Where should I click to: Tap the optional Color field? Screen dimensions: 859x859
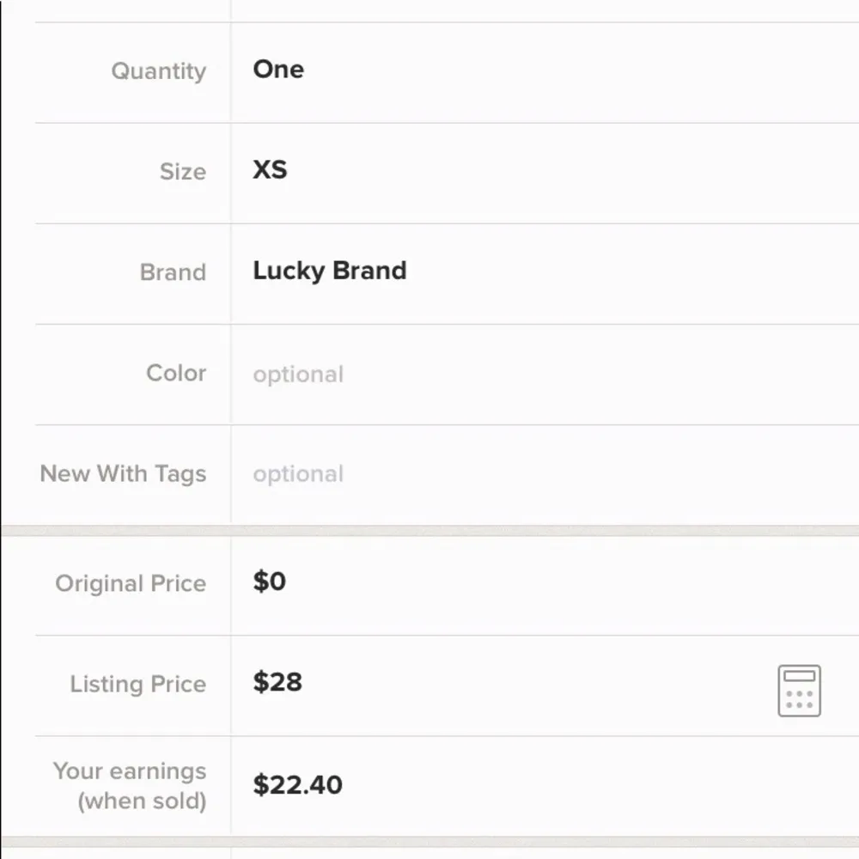[x=298, y=375]
